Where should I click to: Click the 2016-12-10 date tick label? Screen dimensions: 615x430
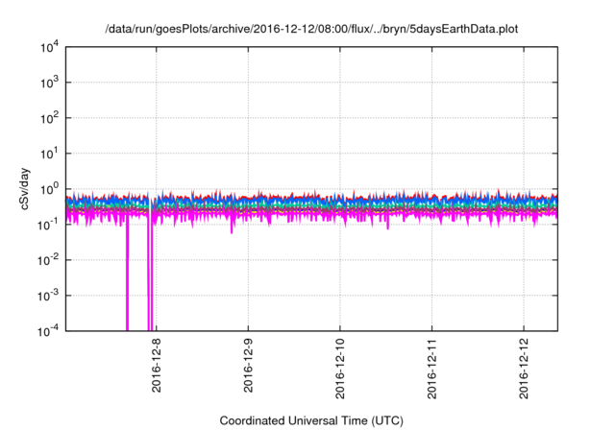[x=339, y=369]
